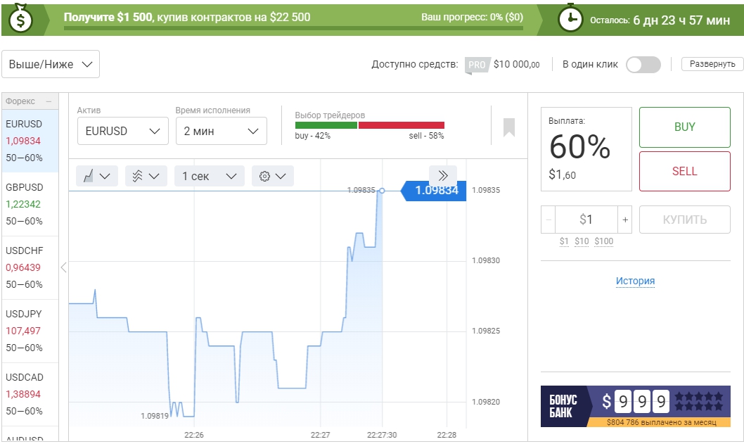The width and height of the screenshot is (744, 444).
Task: Open the EURUSD asset dropdown
Action: [123, 131]
